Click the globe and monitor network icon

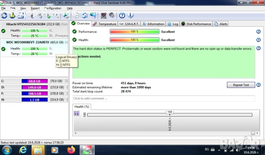93,16
